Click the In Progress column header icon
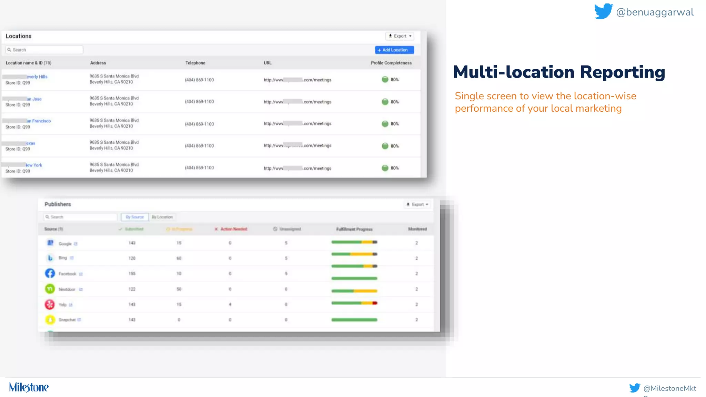706x397 pixels. 168,229
